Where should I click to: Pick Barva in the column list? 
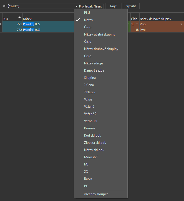click(88, 179)
